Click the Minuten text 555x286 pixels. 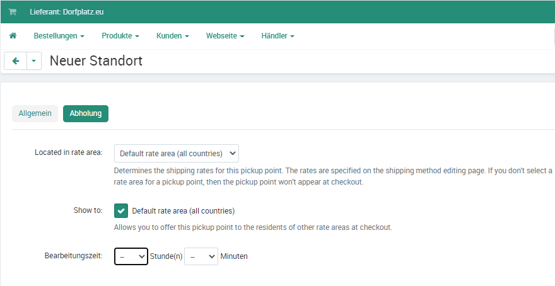234,256
